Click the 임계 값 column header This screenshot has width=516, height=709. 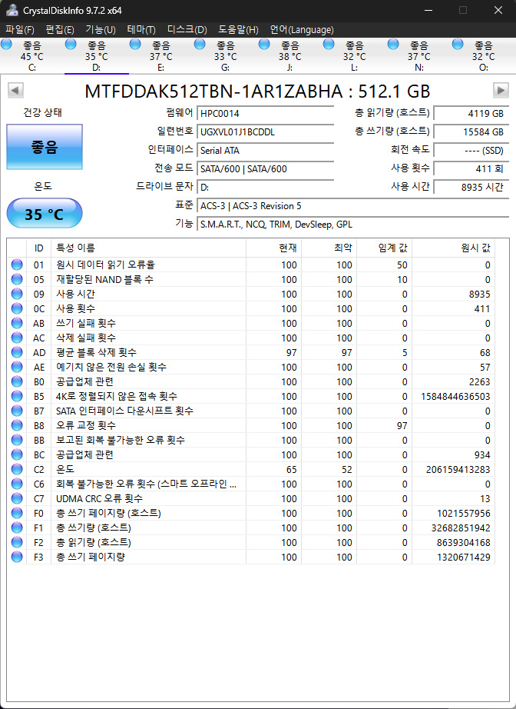pyautogui.click(x=384, y=248)
